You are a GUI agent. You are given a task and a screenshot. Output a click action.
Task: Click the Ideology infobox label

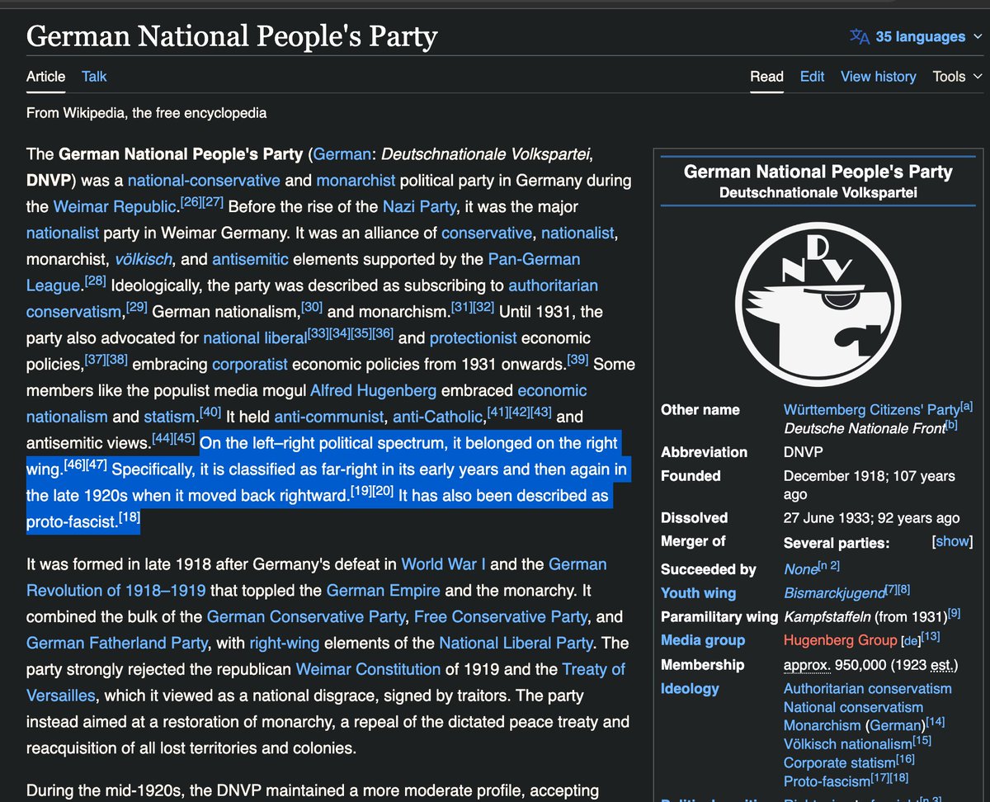pos(690,689)
